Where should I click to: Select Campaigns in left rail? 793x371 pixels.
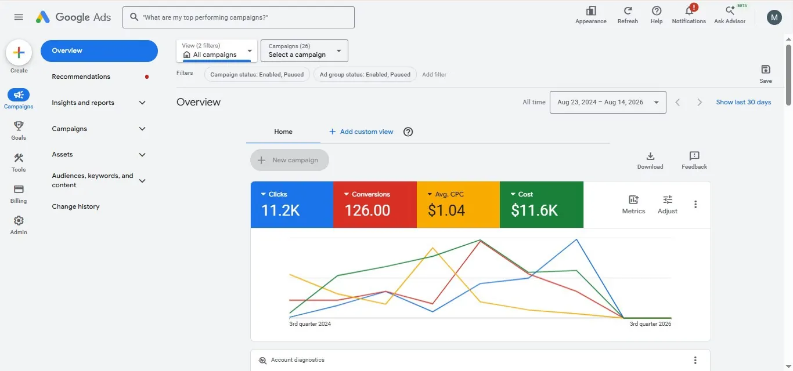(19, 99)
